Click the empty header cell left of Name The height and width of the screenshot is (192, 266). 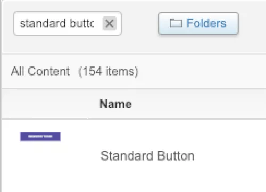pyautogui.click(x=45, y=104)
